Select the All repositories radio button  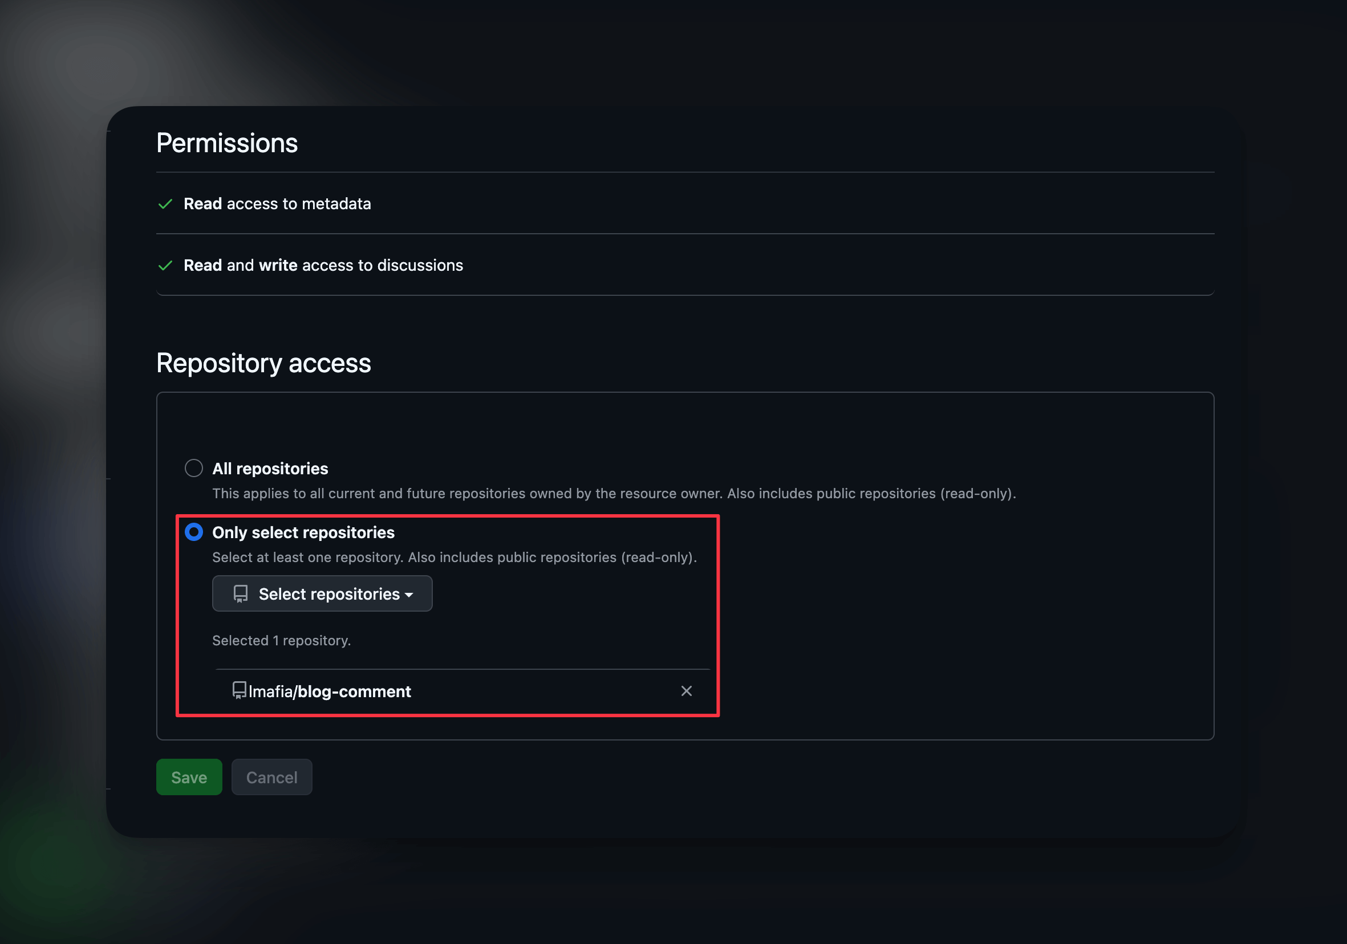pyautogui.click(x=193, y=469)
